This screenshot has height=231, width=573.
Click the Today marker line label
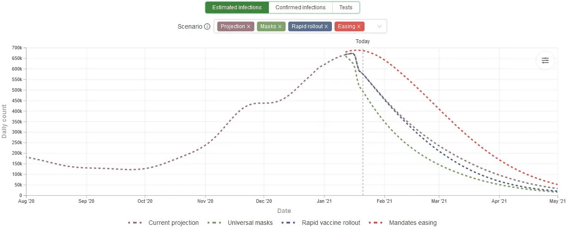363,41
